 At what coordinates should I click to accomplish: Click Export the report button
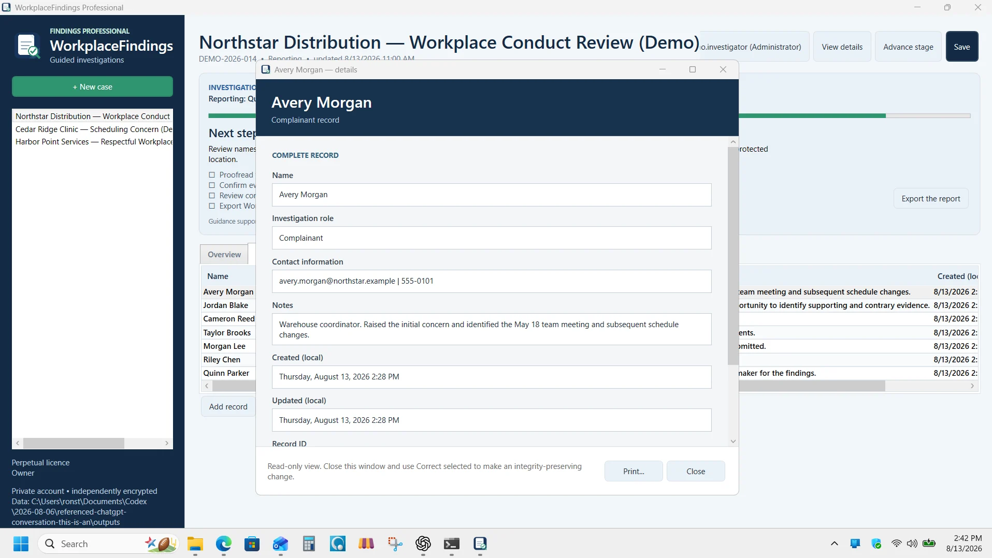coord(931,199)
